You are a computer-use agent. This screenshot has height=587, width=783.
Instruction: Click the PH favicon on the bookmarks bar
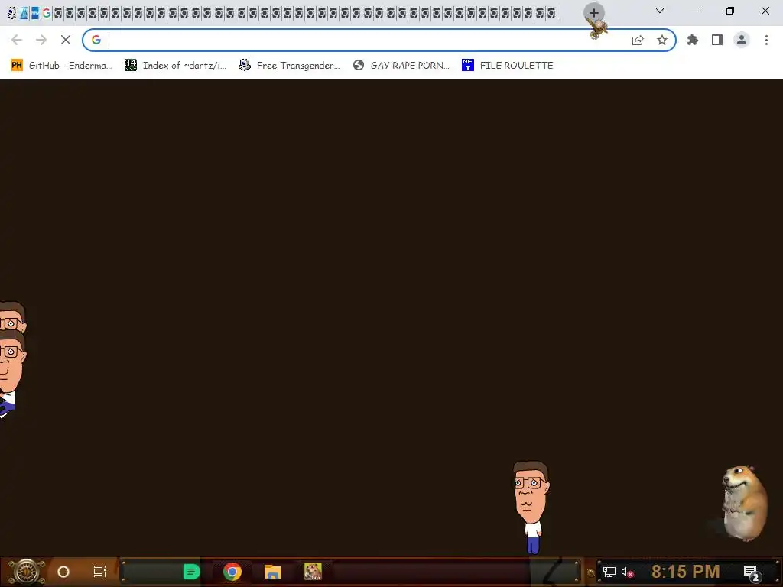point(17,65)
